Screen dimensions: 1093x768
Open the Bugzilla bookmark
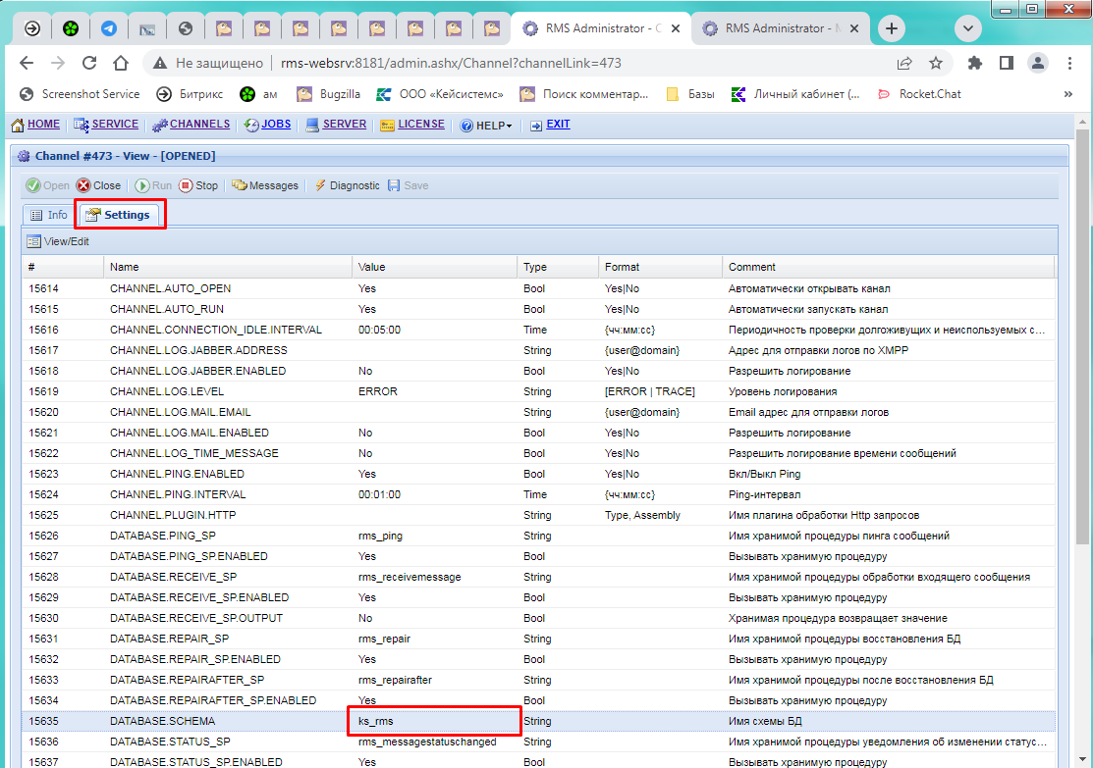click(x=328, y=94)
